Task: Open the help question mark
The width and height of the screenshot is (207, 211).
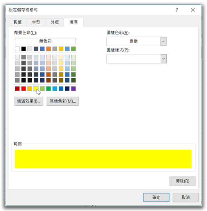Action: 177,10
